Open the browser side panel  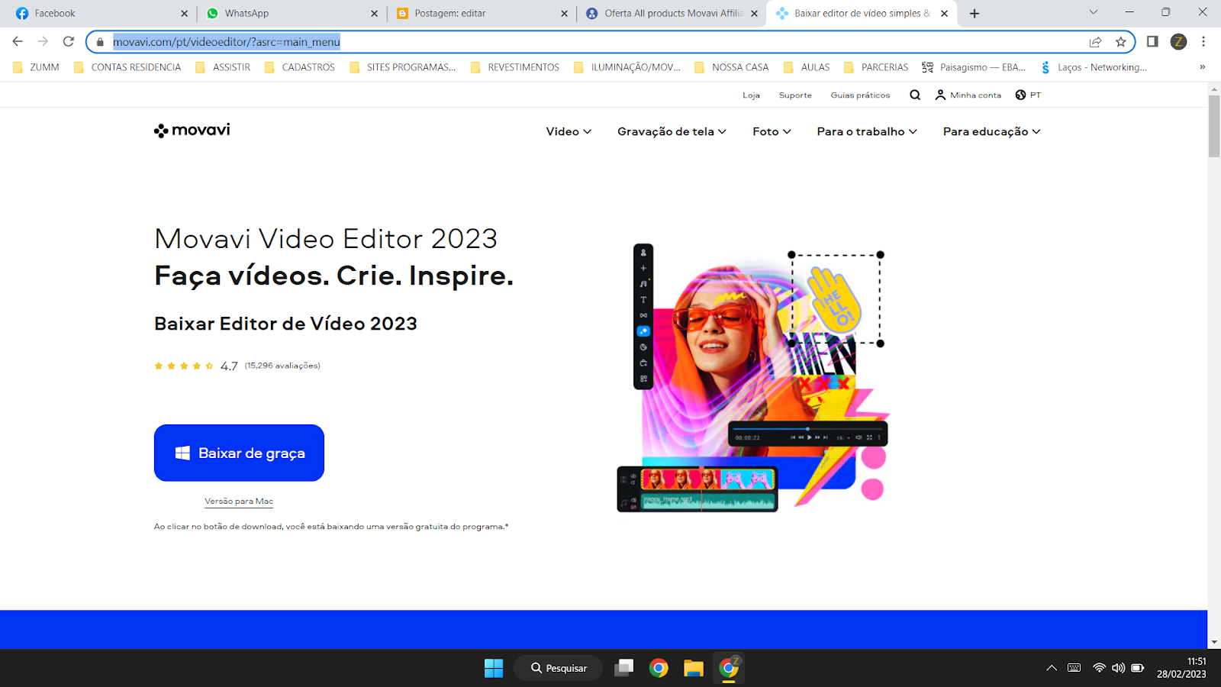pyautogui.click(x=1152, y=41)
